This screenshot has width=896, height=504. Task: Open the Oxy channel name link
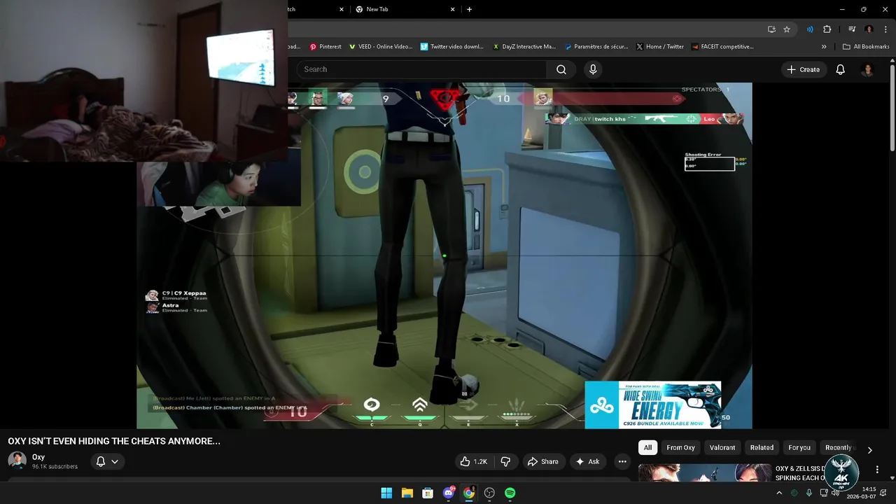pyautogui.click(x=38, y=457)
